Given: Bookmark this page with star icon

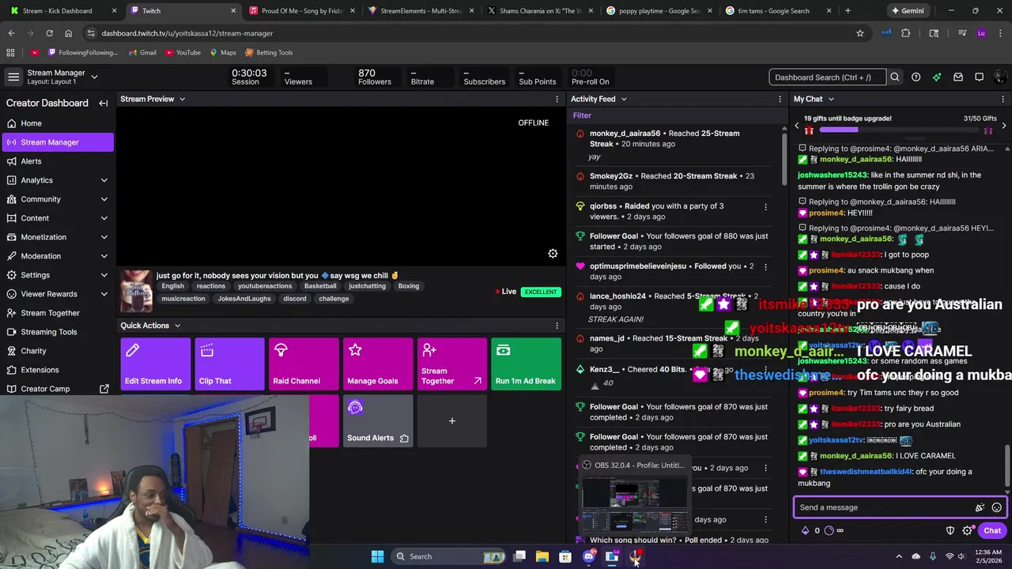Looking at the screenshot, I should (x=860, y=33).
